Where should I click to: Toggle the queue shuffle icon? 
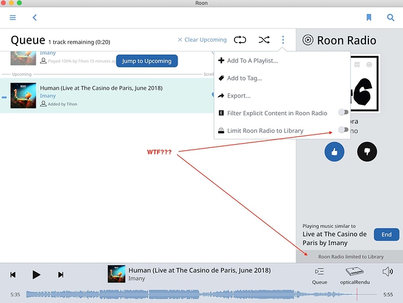264,40
